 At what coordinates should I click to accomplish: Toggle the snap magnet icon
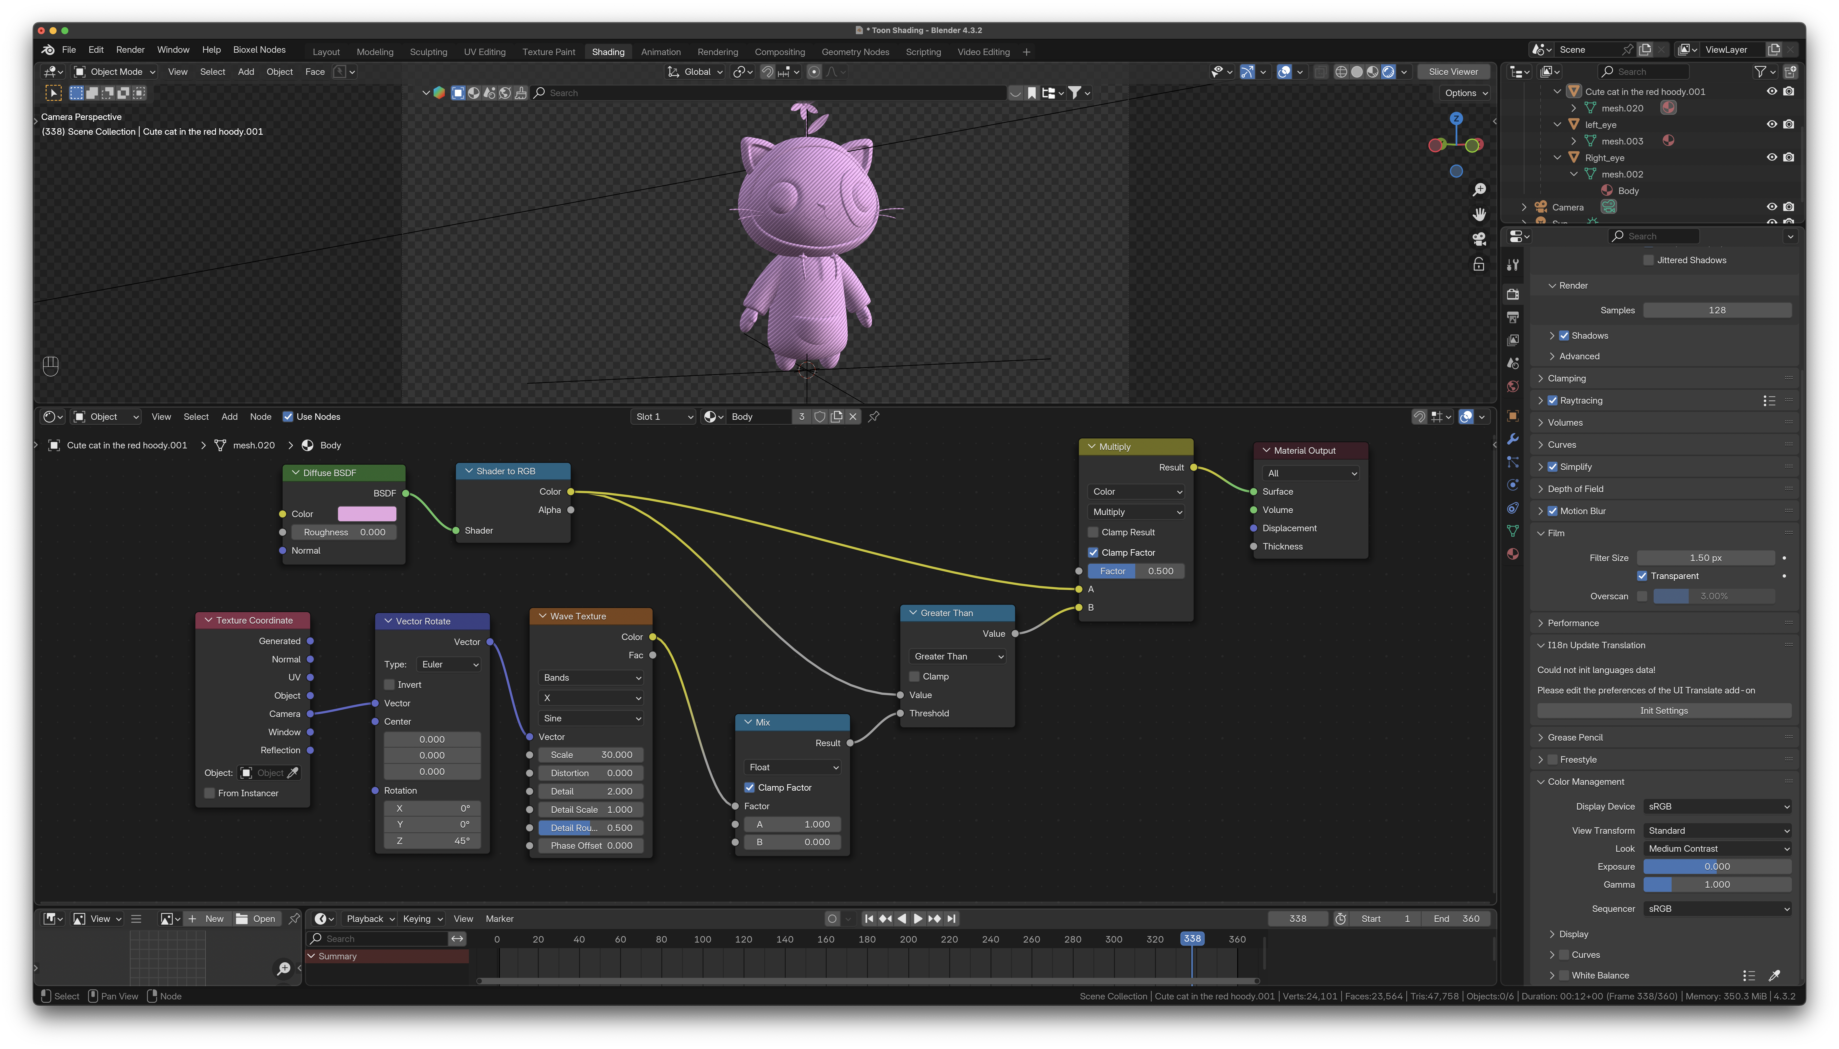point(767,72)
